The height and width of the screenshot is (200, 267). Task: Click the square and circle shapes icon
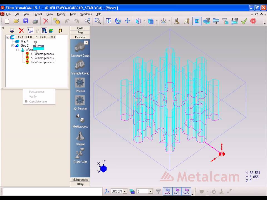[56, 21]
